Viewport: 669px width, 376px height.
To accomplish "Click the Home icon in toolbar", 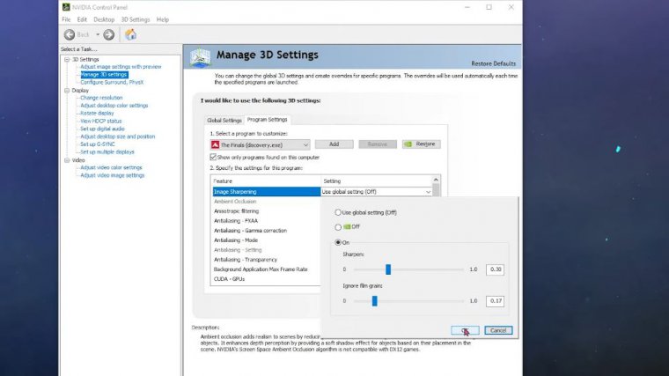I will [x=131, y=34].
